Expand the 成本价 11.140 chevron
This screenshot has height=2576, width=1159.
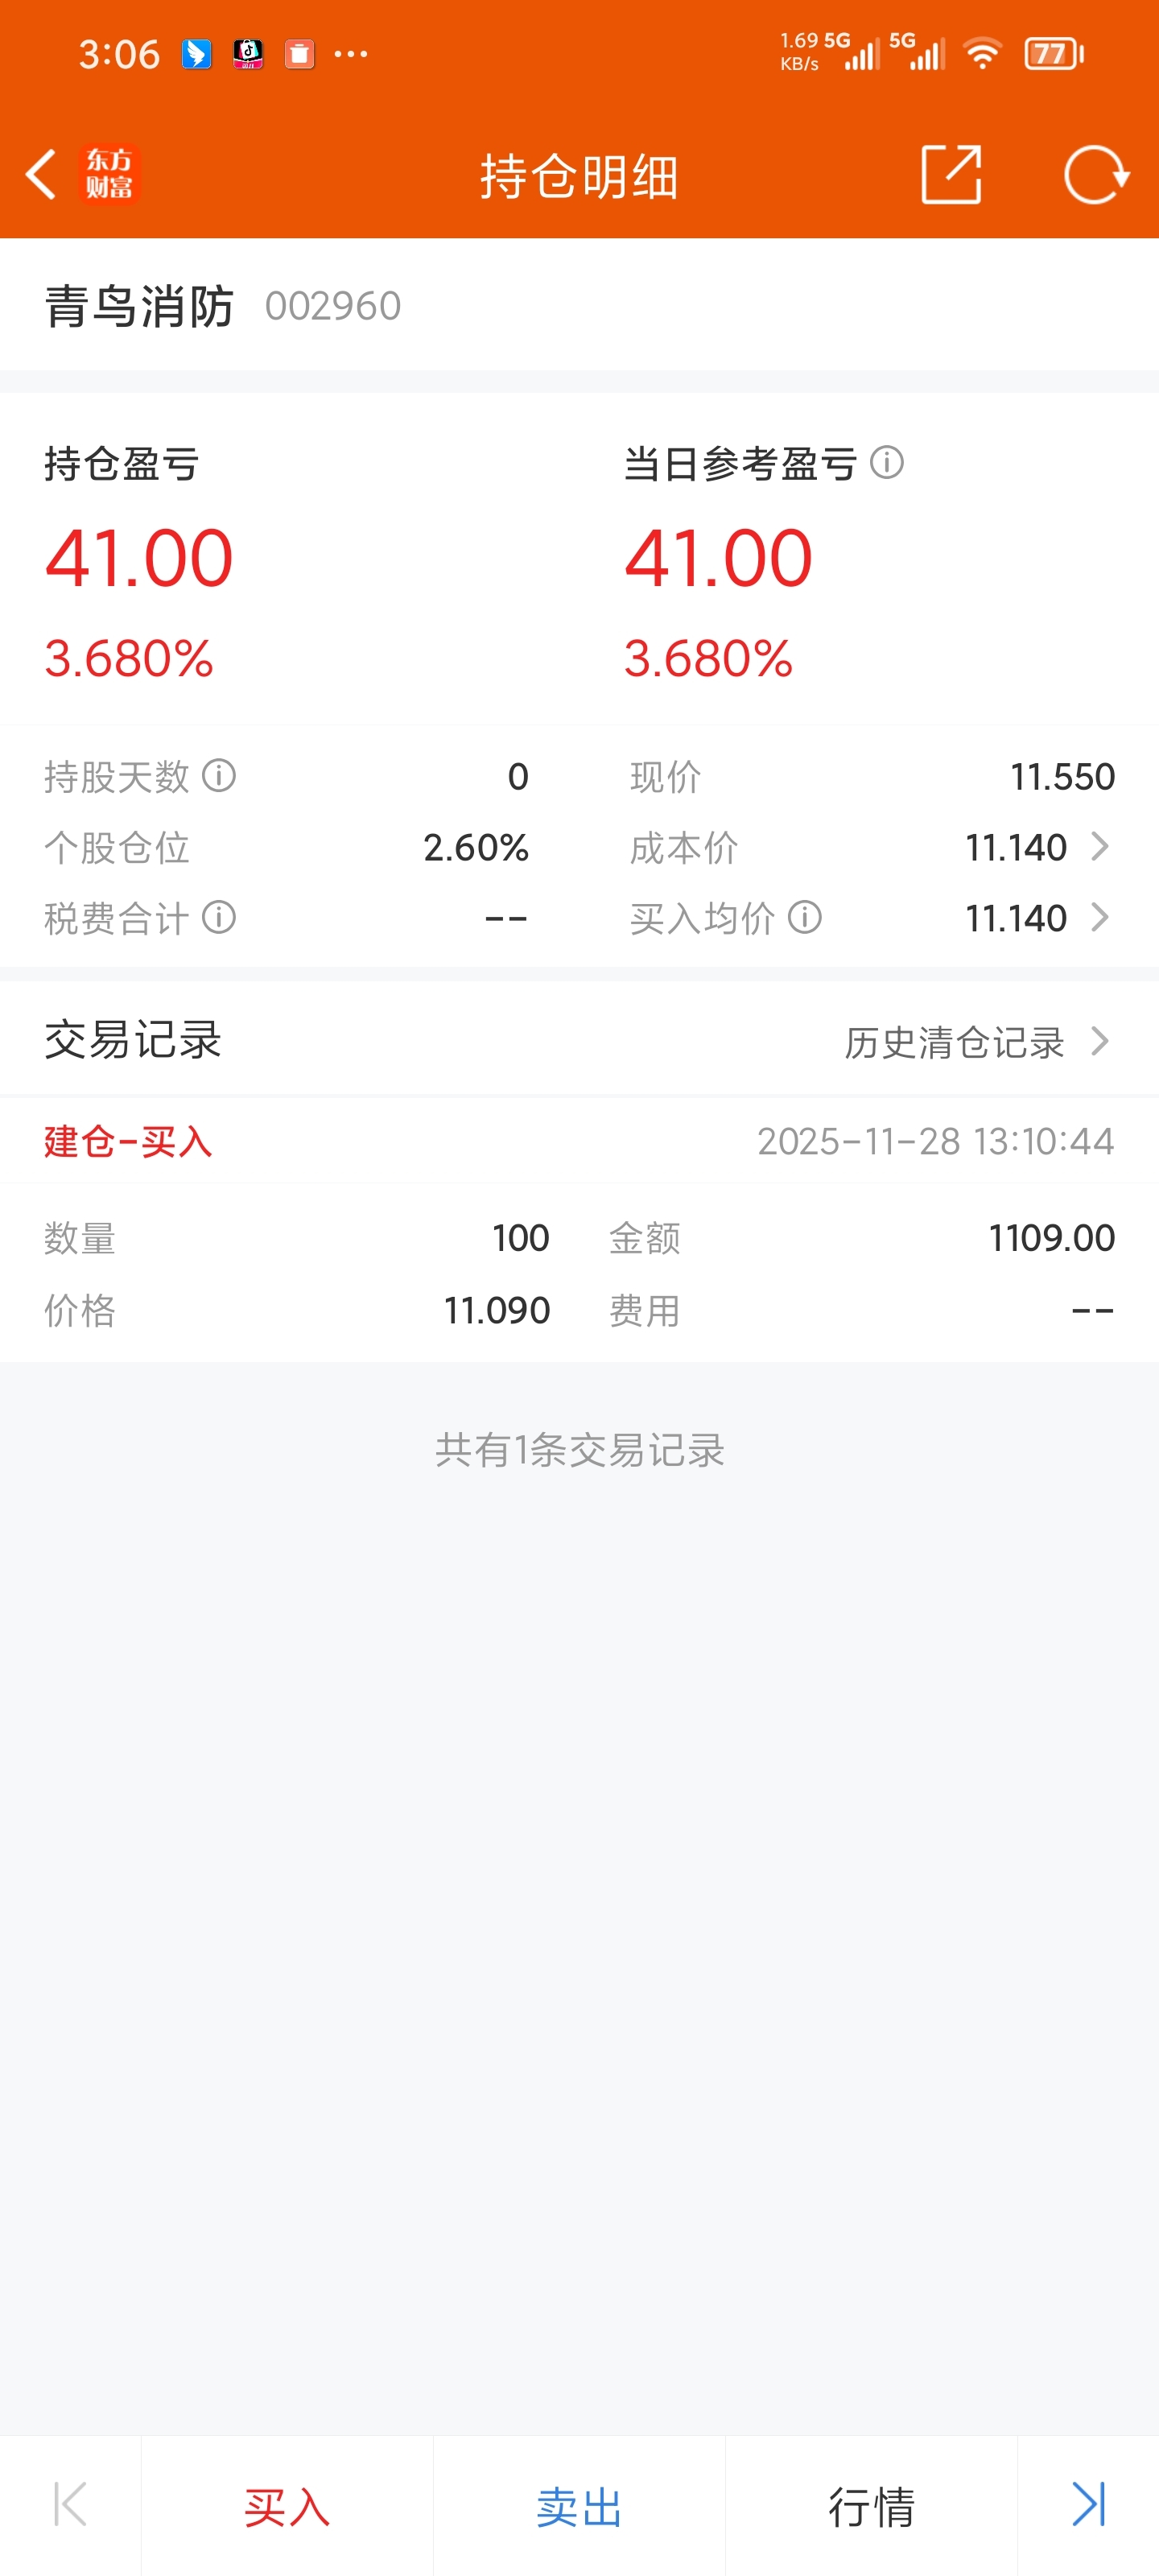[1100, 847]
